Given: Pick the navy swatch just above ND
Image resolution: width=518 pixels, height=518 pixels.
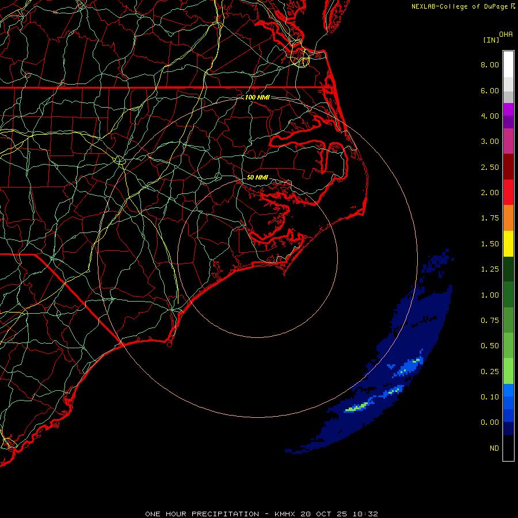Looking at the screenshot, I should click(508, 428).
